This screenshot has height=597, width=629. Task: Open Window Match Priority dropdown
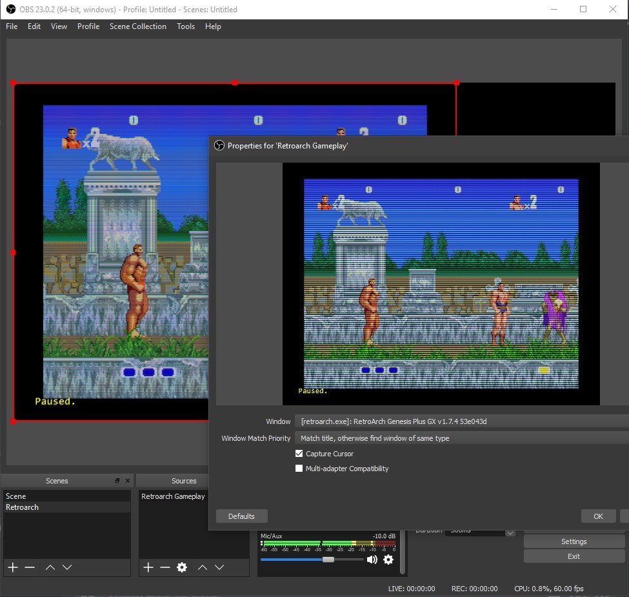[x=462, y=438]
